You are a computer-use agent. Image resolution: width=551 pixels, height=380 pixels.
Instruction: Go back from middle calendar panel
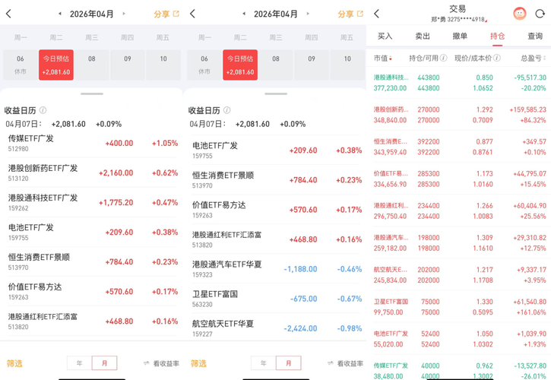192,14
